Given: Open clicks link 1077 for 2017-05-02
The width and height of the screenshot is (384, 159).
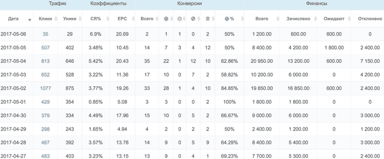Looking at the screenshot, I should [x=46, y=88].
